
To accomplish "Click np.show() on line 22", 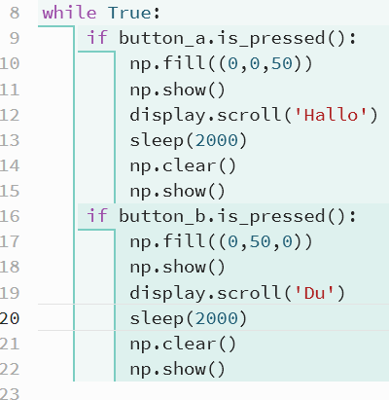I will 177,370.
